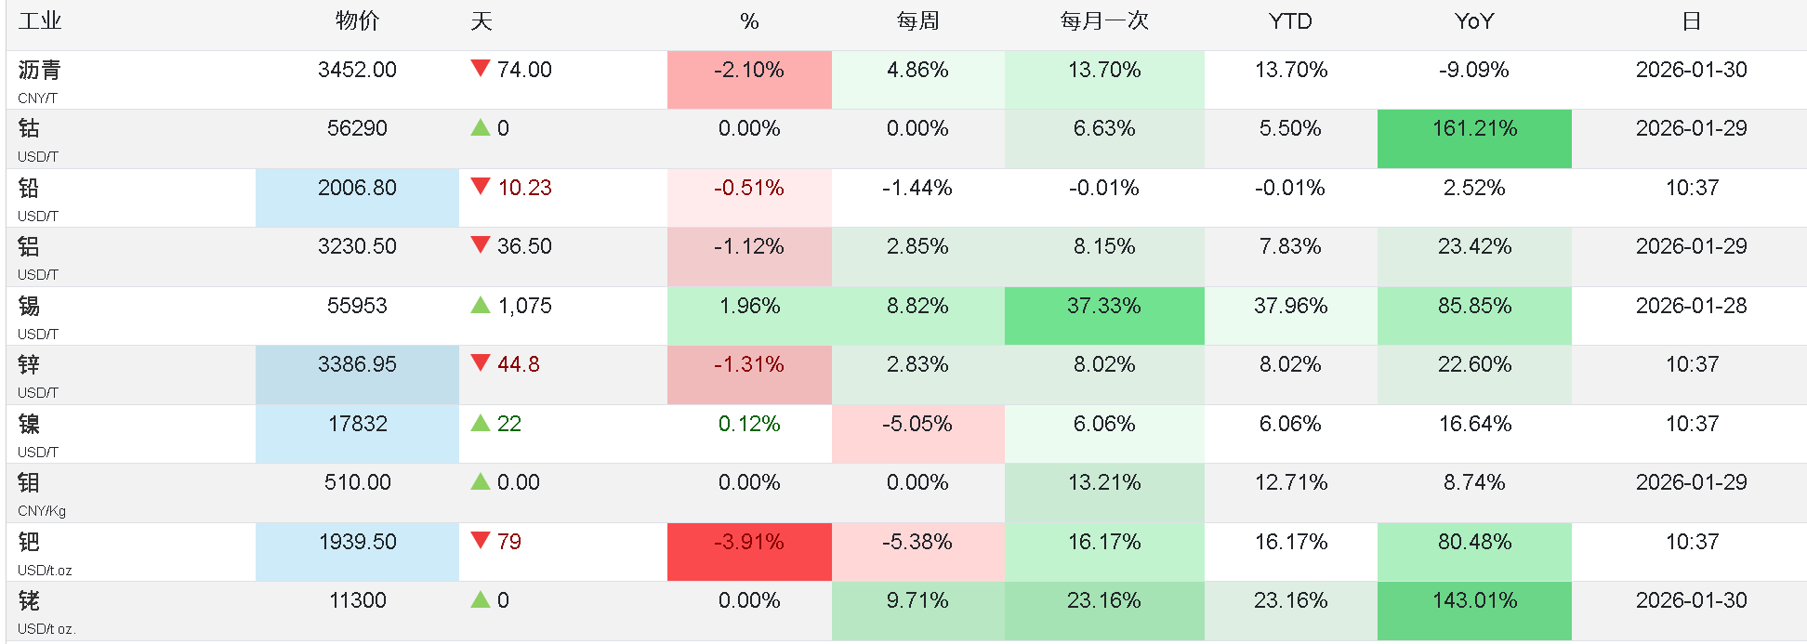Click the green up arrow for 锡
This screenshot has height=644, width=1807.
coord(481,305)
